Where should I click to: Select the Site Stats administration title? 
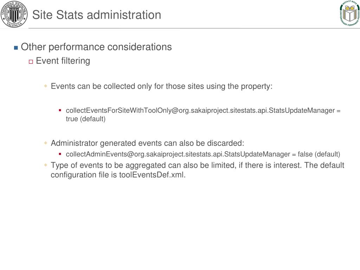[x=97, y=15]
